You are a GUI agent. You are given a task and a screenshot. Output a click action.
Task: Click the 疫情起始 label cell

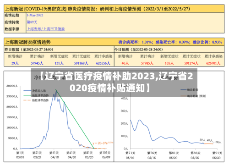(x=12, y=15)
